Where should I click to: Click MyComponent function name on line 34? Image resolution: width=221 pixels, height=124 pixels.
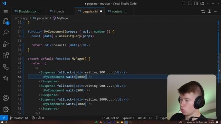pyautogui.click(x=54, y=32)
